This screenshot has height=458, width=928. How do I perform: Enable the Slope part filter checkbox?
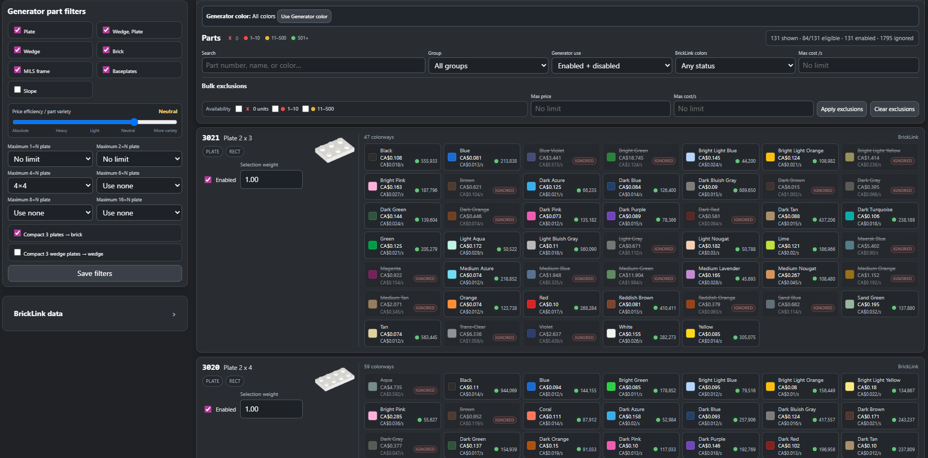pos(17,90)
